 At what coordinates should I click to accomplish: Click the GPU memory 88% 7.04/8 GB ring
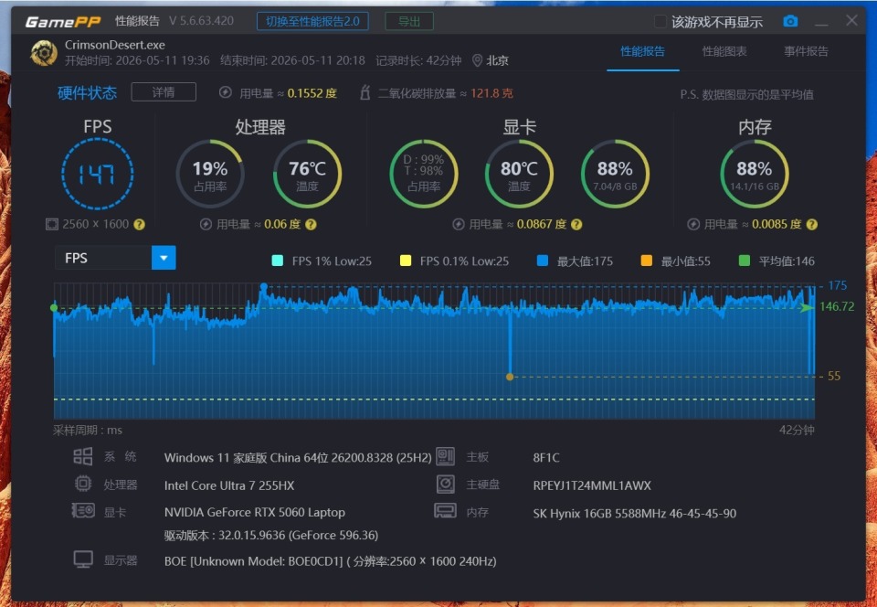point(615,174)
